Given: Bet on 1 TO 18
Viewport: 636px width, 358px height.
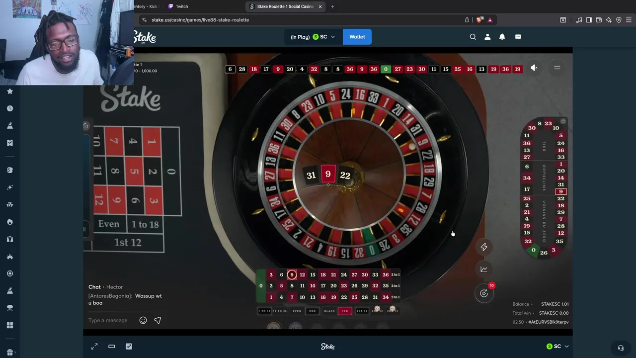Looking at the screenshot, I should [x=264, y=311].
